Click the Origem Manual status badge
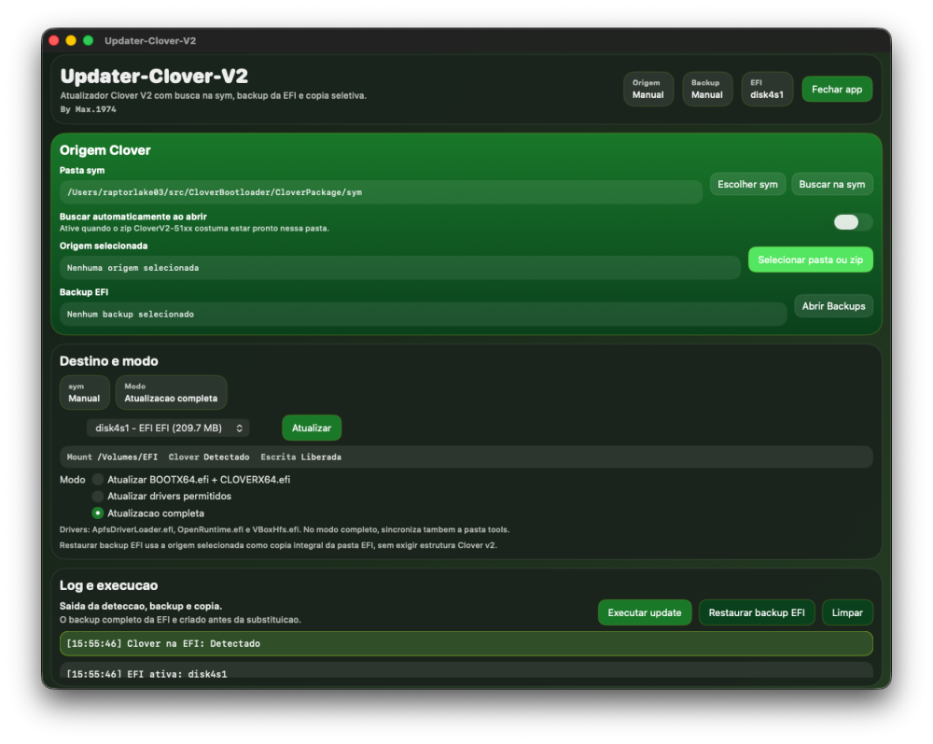 coord(648,90)
